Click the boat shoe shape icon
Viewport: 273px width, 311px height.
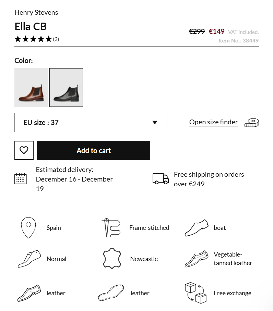pos(197,227)
